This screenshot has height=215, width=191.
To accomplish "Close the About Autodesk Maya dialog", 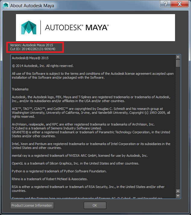I will coord(180,4).
